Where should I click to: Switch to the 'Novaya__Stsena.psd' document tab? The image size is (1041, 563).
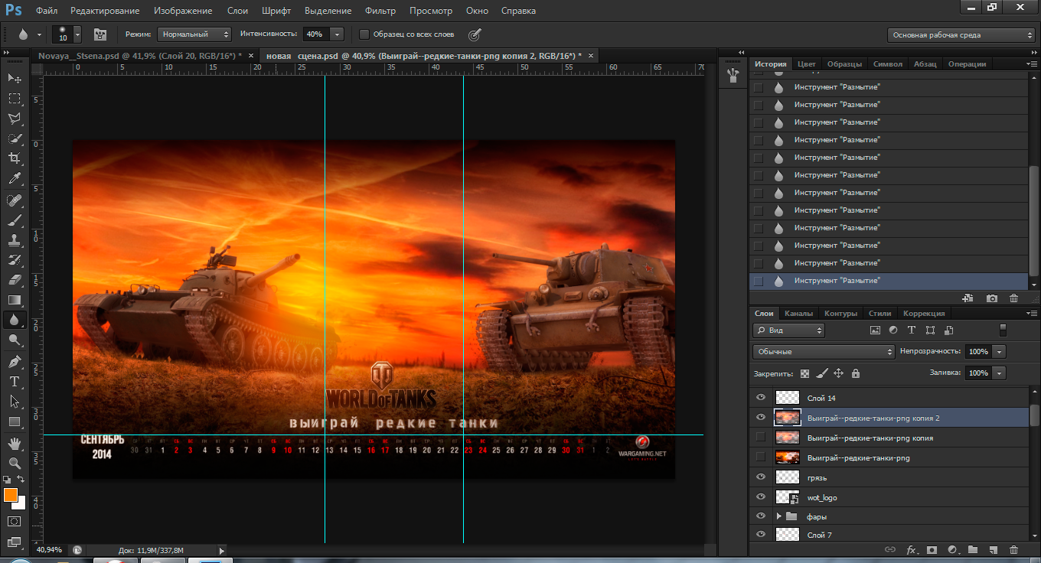pyautogui.click(x=139, y=56)
